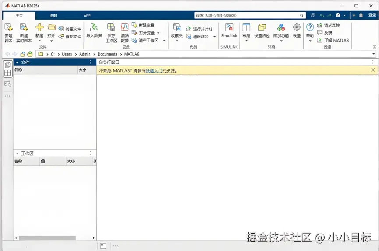Click the 附加功能 add-ons cubes icon

281,27
